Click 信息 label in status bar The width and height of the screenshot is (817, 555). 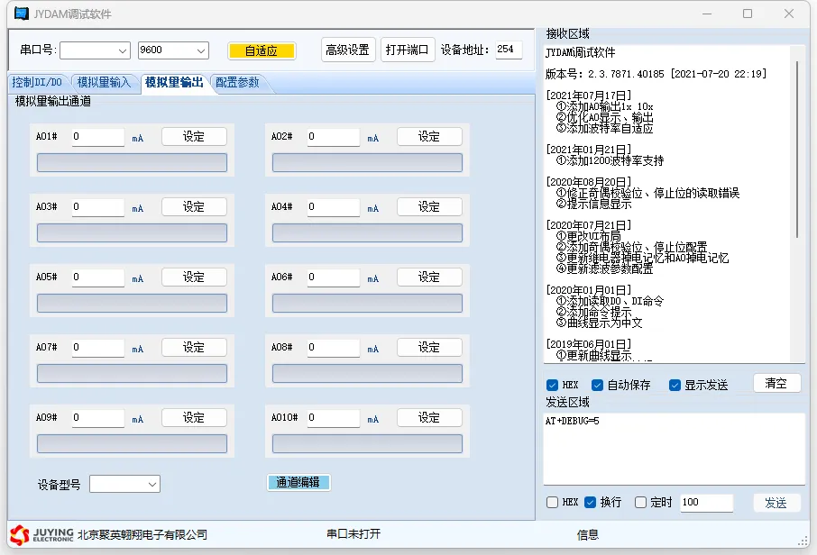coord(588,534)
